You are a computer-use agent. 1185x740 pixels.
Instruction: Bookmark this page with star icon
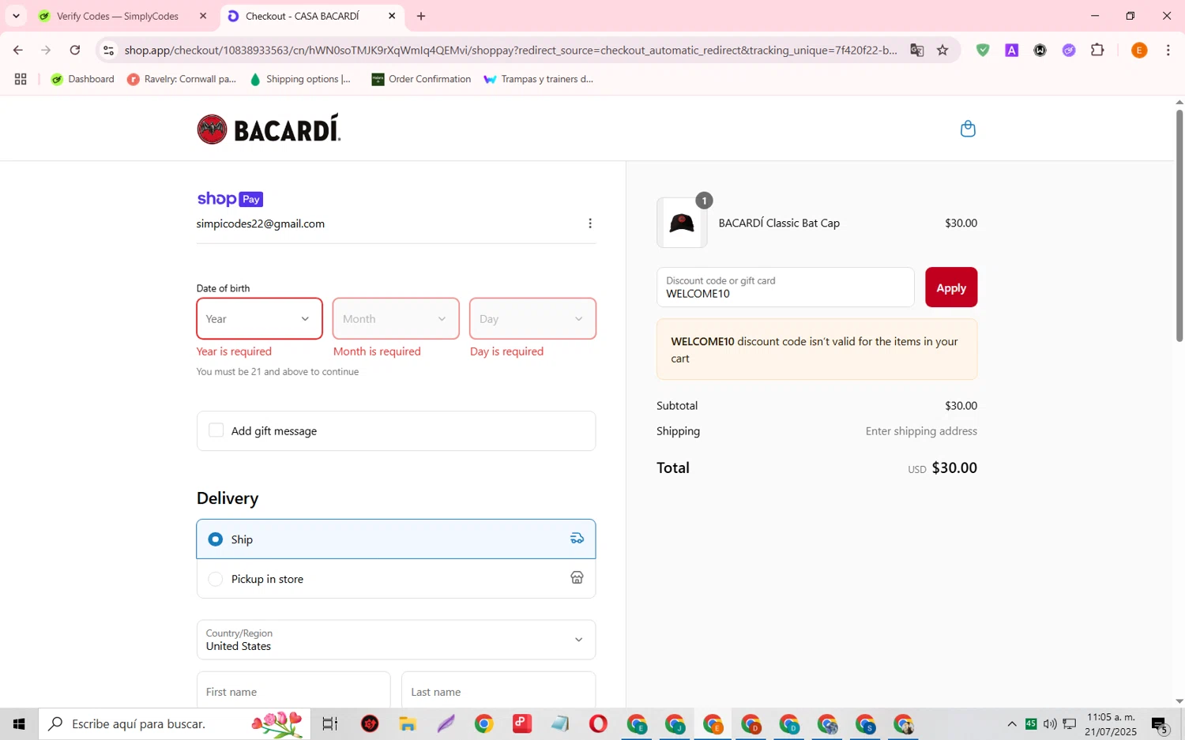click(942, 50)
